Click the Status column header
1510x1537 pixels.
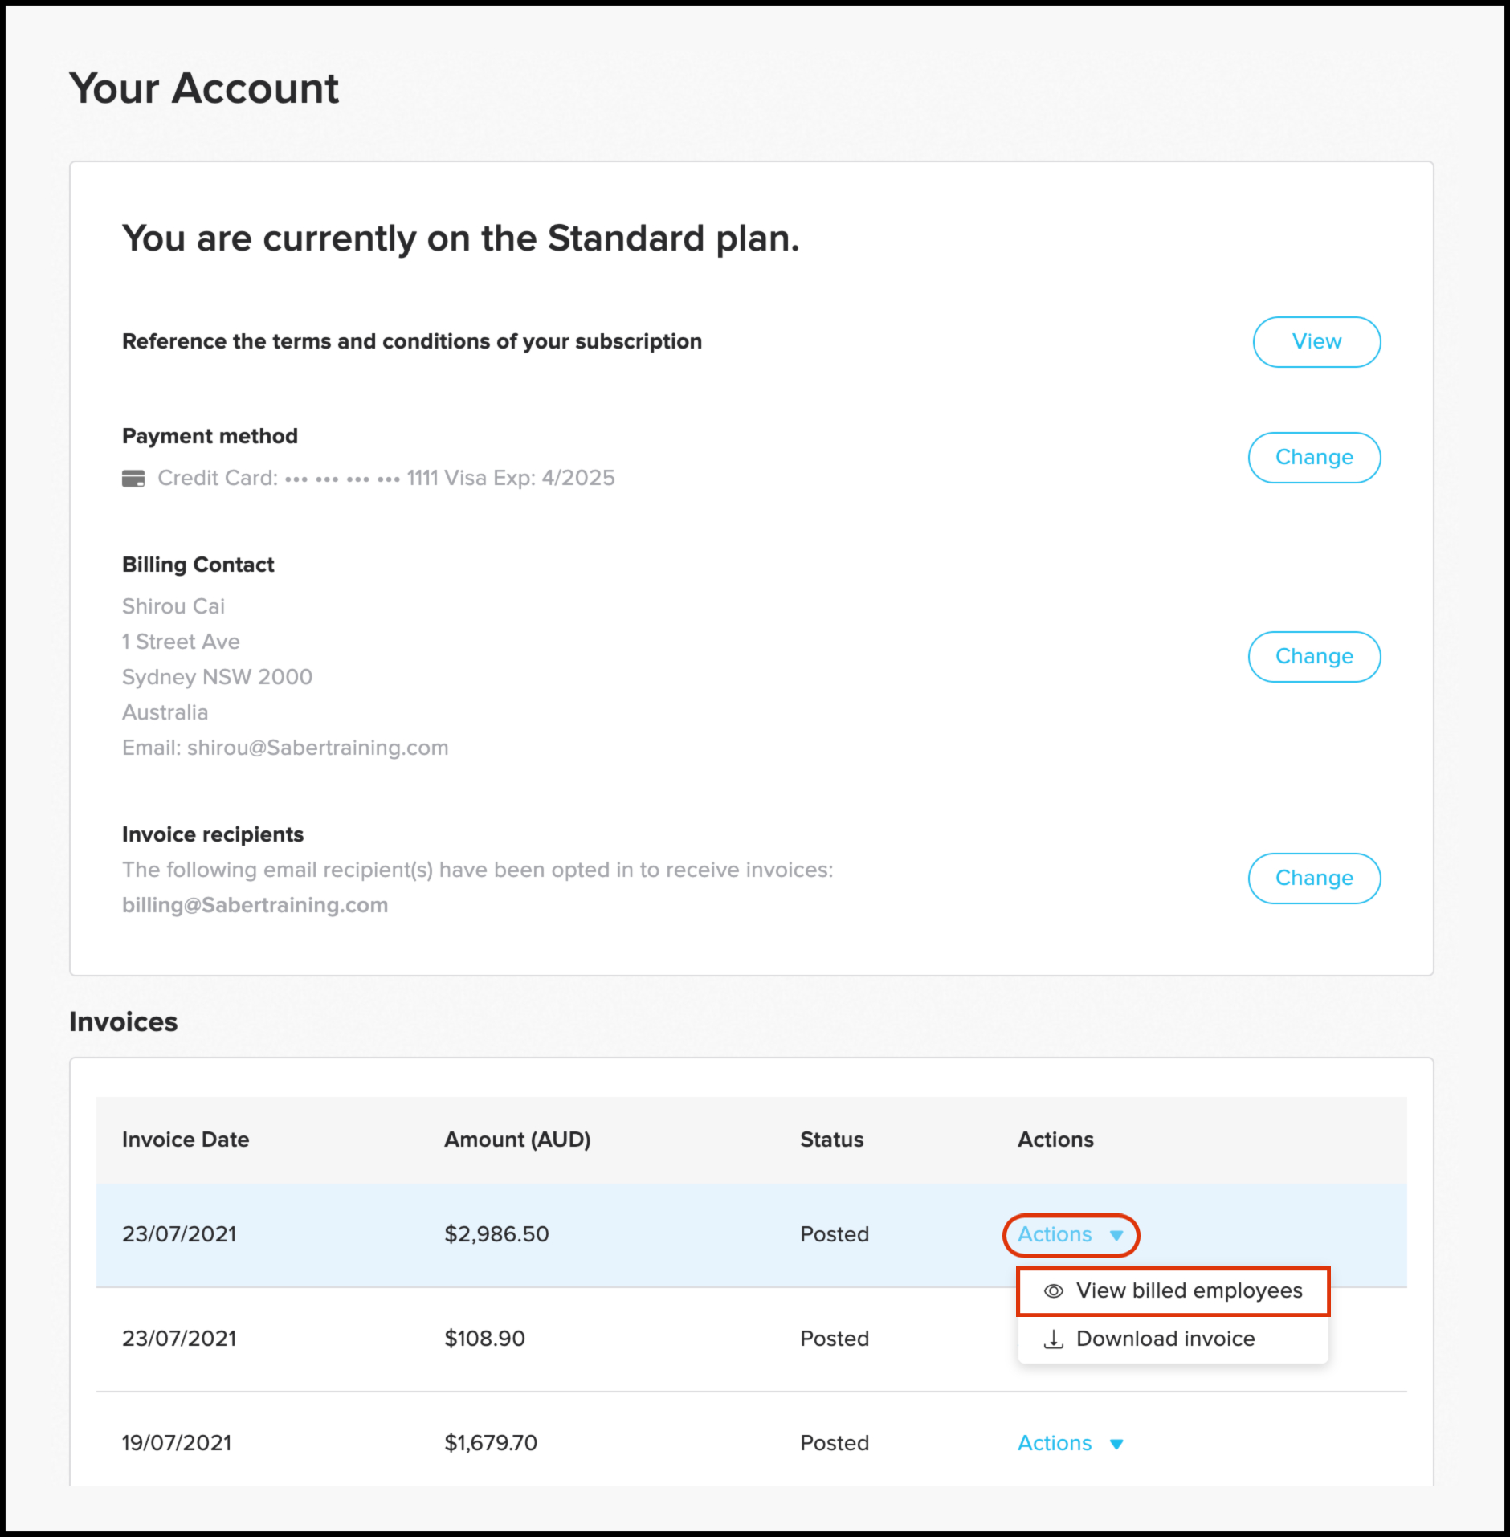[x=831, y=1139]
